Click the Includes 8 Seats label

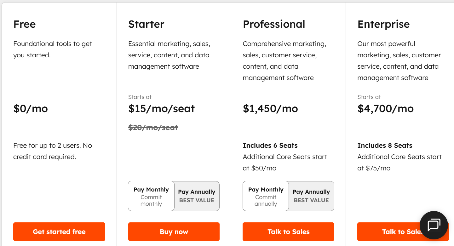point(385,146)
